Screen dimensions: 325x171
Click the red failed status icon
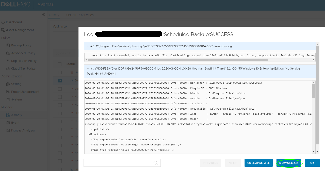pos(72,72)
